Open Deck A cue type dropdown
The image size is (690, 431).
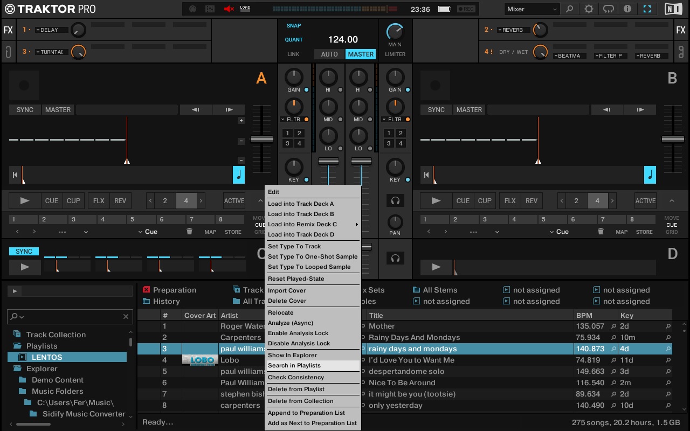[x=148, y=232]
